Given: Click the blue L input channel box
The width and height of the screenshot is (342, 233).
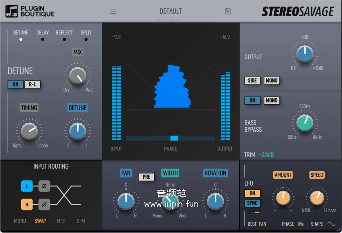Looking at the screenshot, I should pyautogui.click(x=27, y=186).
